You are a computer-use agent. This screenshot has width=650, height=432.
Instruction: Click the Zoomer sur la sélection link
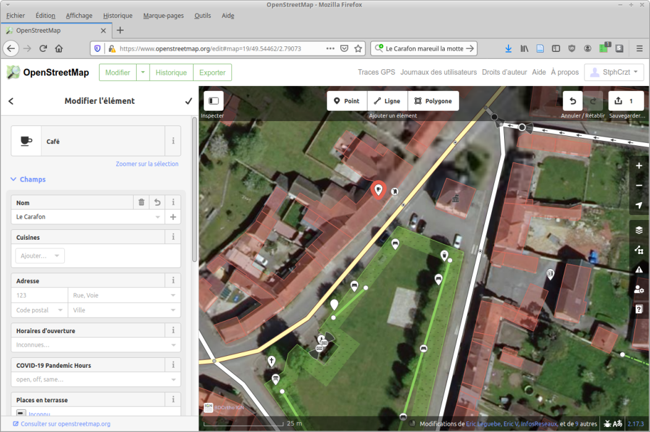(x=147, y=164)
